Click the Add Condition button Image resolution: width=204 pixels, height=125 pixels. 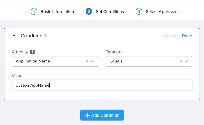tap(102, 115)
